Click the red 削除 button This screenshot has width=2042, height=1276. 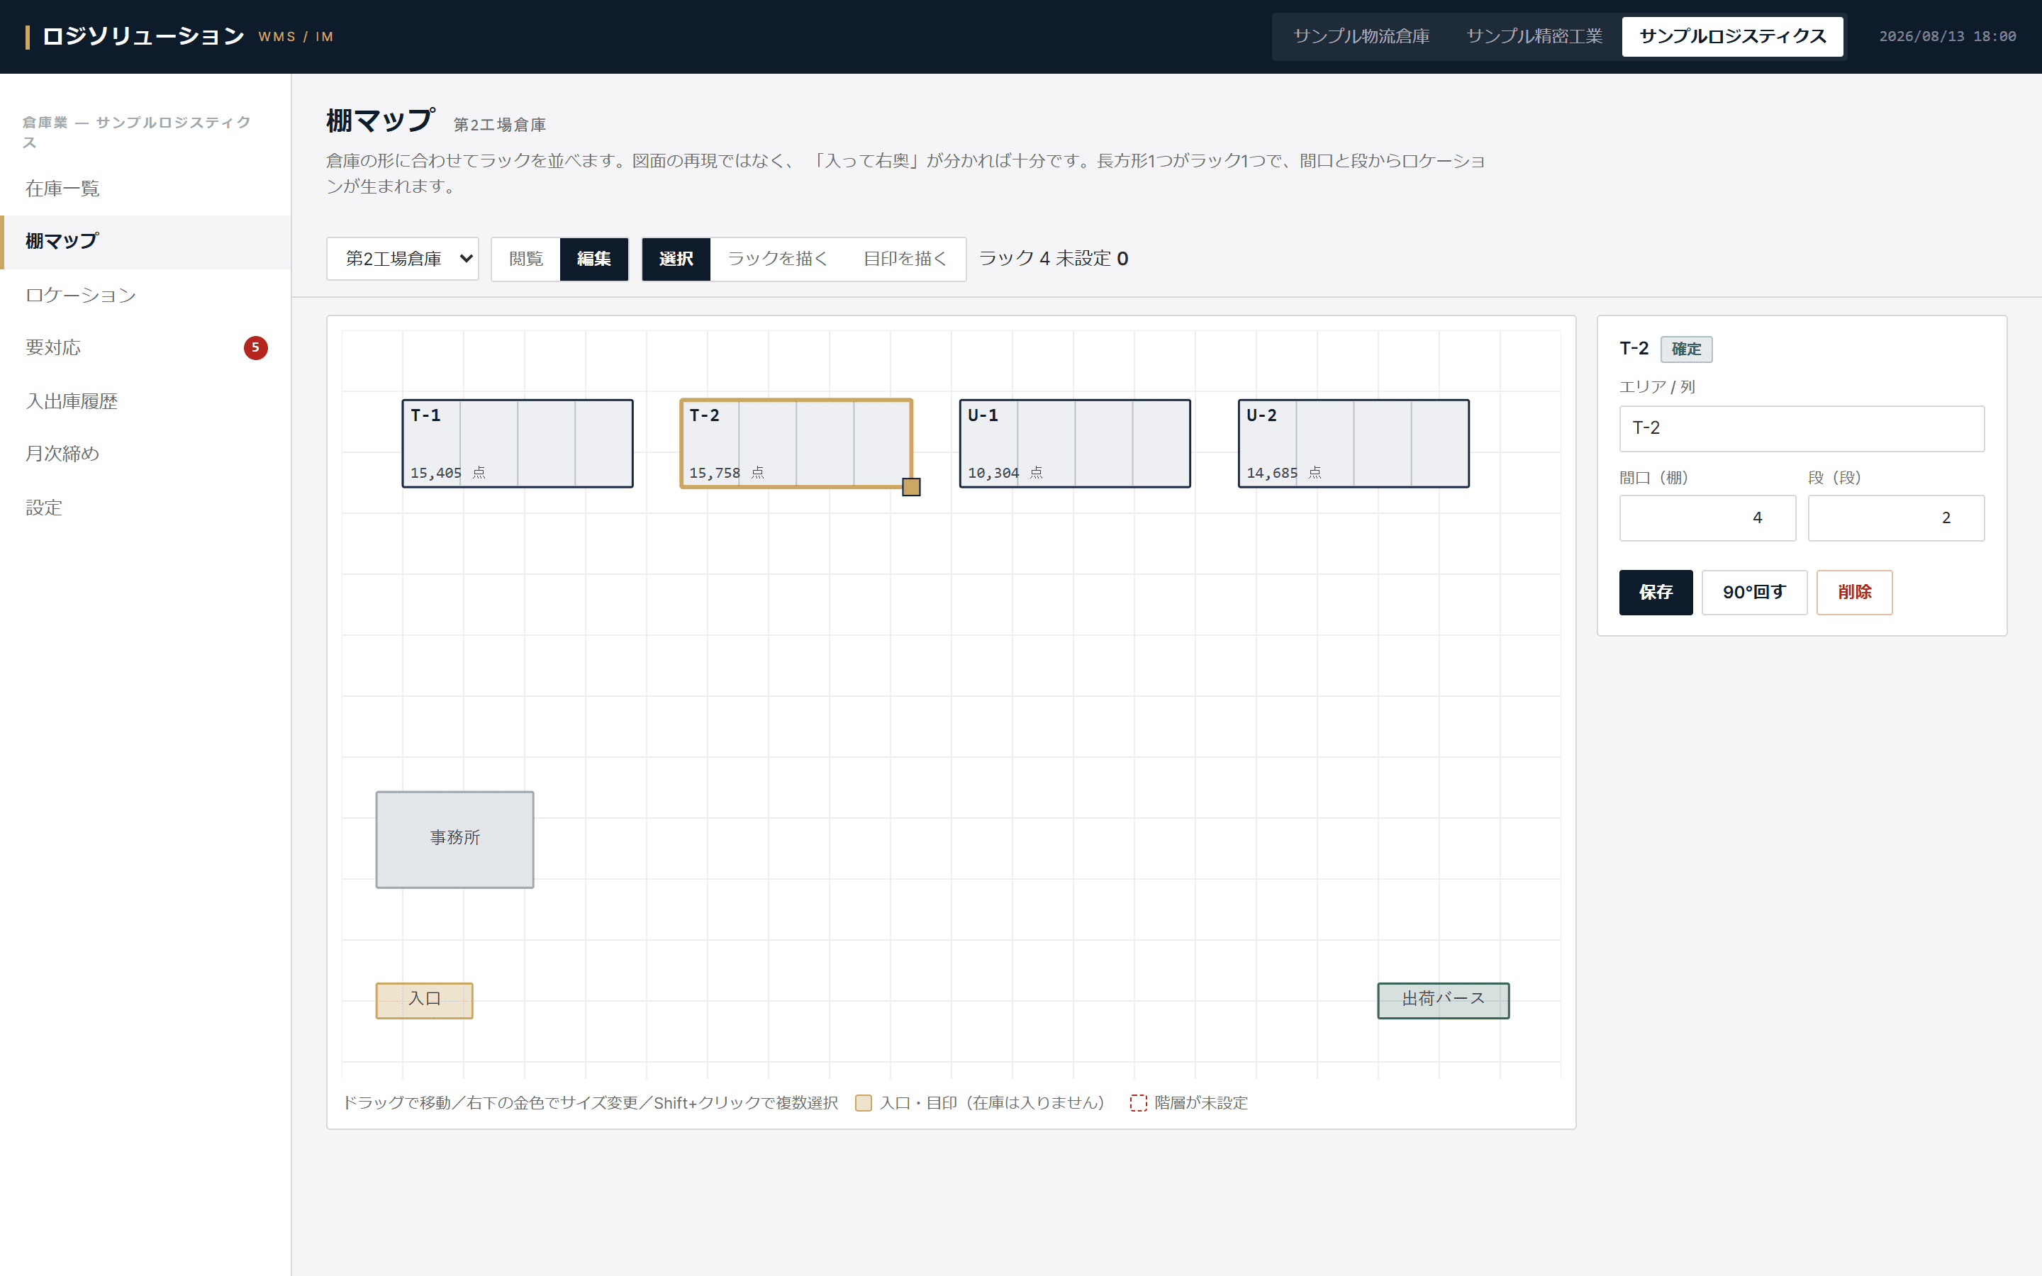(1855, 593)
